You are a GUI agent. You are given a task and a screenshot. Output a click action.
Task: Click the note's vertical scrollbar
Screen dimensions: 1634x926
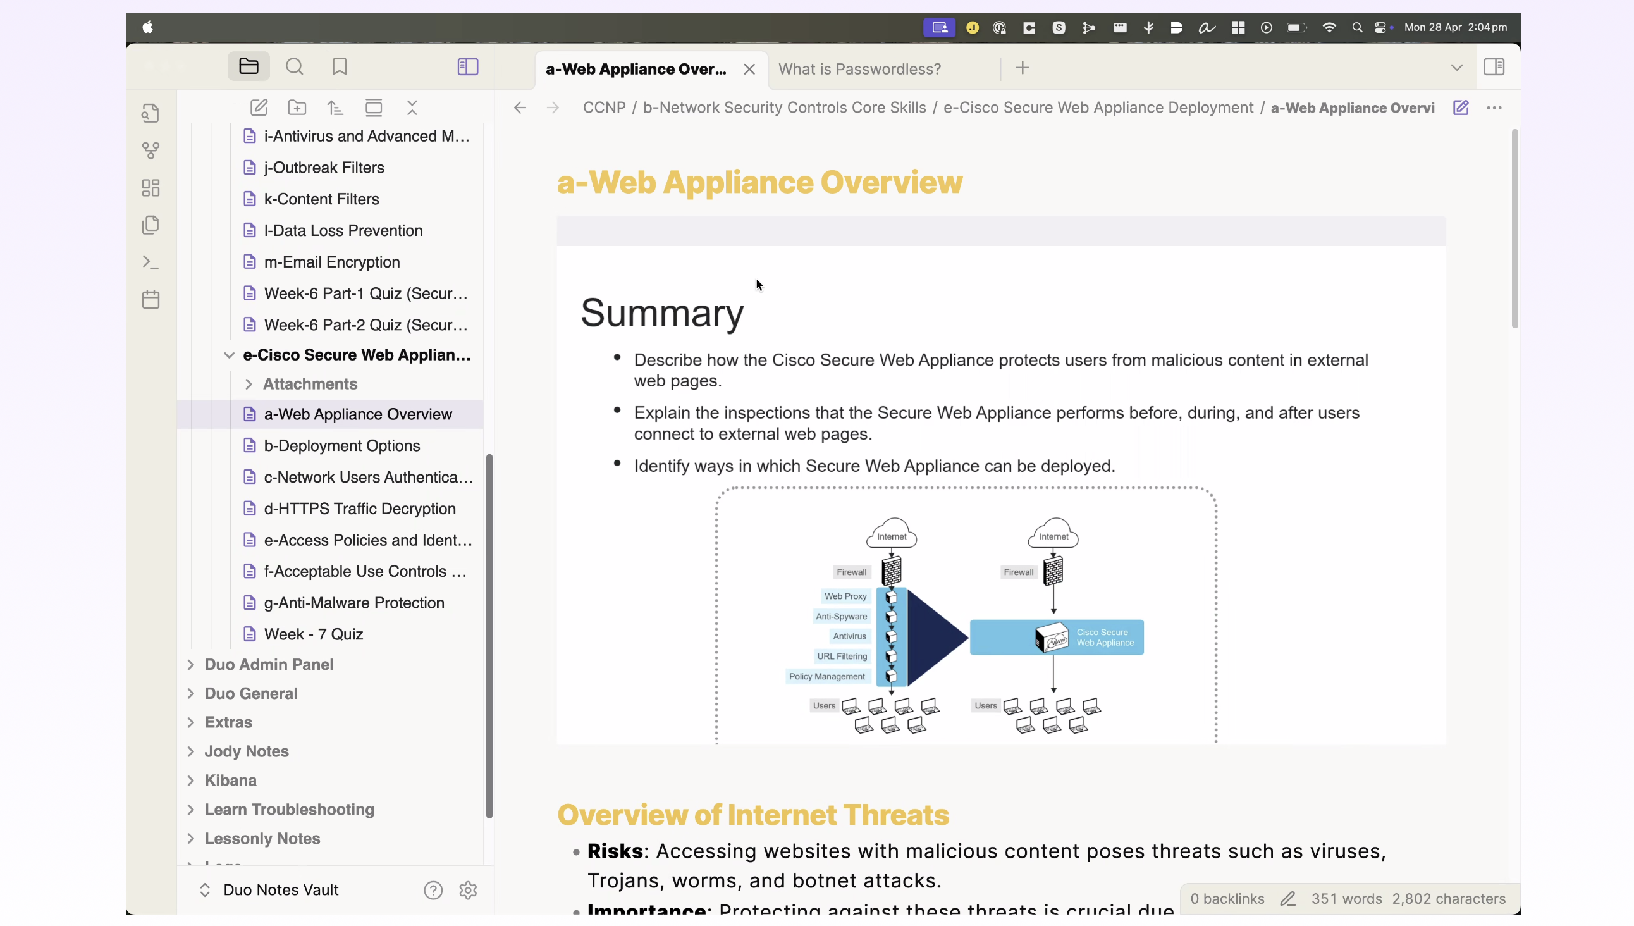click(x=1514, y=229)
